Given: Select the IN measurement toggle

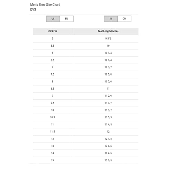Looking at the screenshot, I should tap(111, 19).
